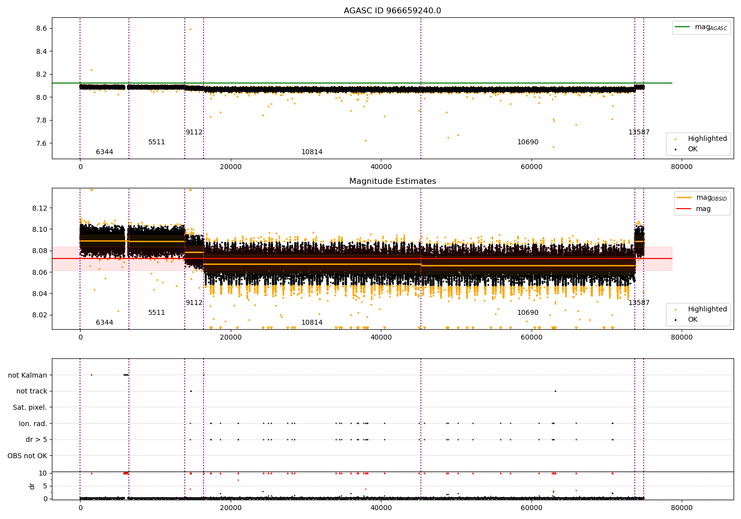Click the 8.6 y-axis tick in top plot
The image size is (741, 519).
coord(41,28)
